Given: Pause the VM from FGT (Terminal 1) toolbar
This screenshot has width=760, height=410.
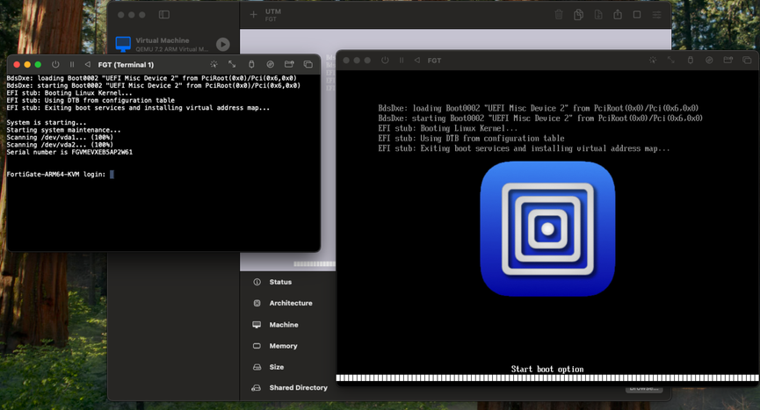Looking at the screenshot, I should click(72, 64).
